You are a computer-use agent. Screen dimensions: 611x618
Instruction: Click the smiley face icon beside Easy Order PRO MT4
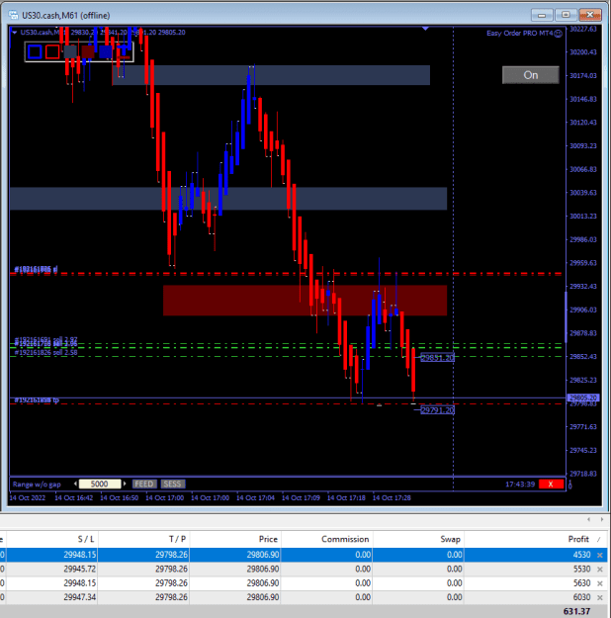coord(559,34)
